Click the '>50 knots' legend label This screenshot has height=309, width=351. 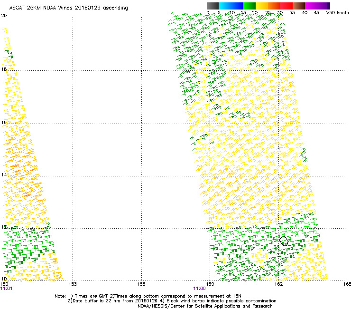[x=337, y=13]
